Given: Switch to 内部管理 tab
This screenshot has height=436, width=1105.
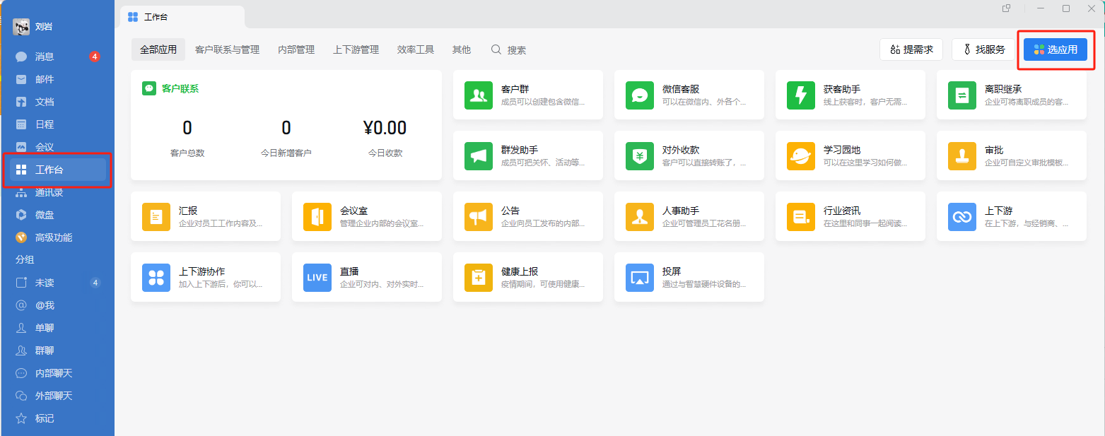Looking at the screenshot, I should (x=296, y=49).
